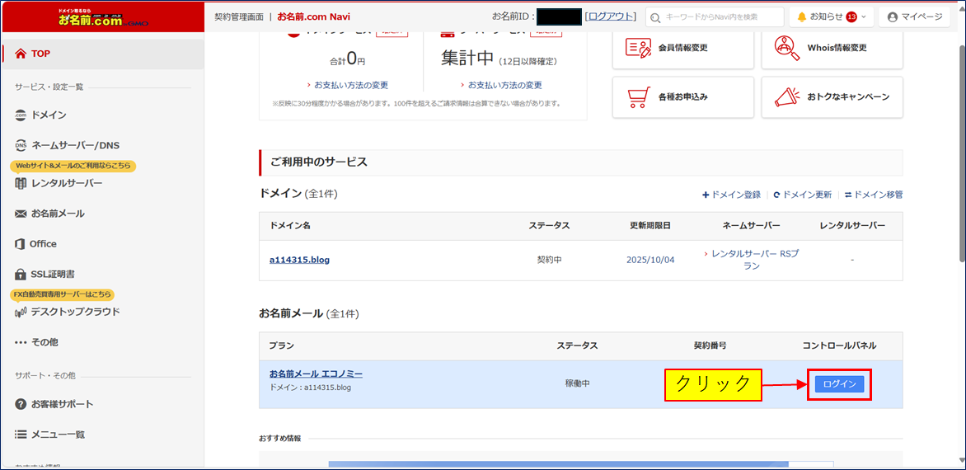This screenshot has height=470, width=966.
Task: Click the 契約管理画面 header text
Action: pos(239,16)
